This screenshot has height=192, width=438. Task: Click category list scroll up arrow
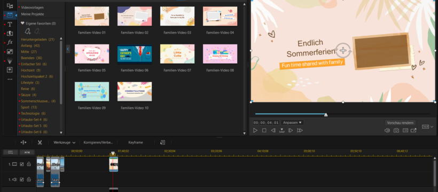point(61,38)
